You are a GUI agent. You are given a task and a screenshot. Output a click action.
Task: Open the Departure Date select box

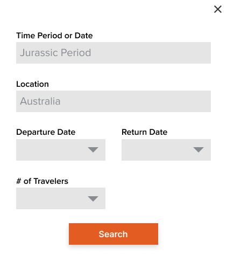pos(61,150)
